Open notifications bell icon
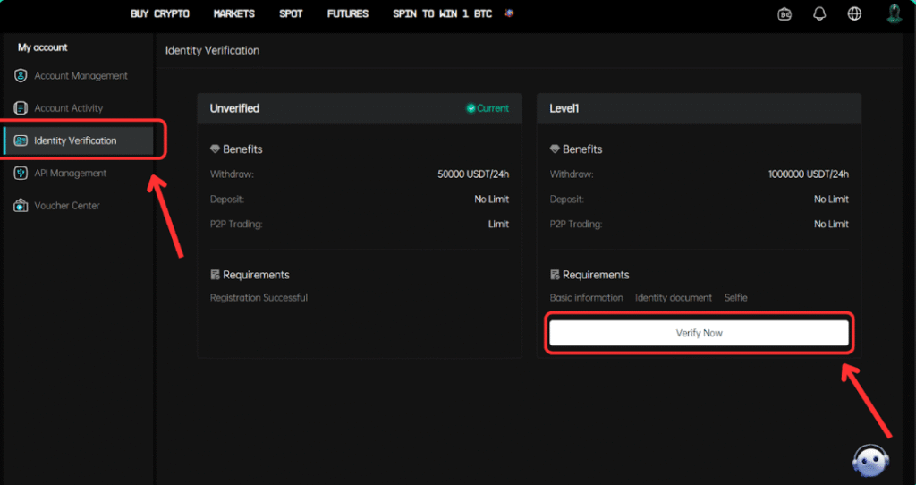The width and height of the screenshot is (916, 485). point(819,14)
